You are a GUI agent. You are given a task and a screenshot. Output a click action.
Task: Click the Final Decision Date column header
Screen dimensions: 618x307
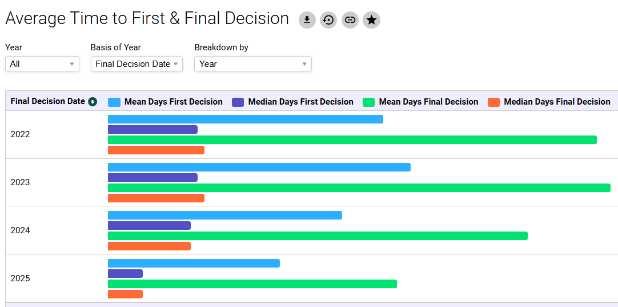[47, 101]
